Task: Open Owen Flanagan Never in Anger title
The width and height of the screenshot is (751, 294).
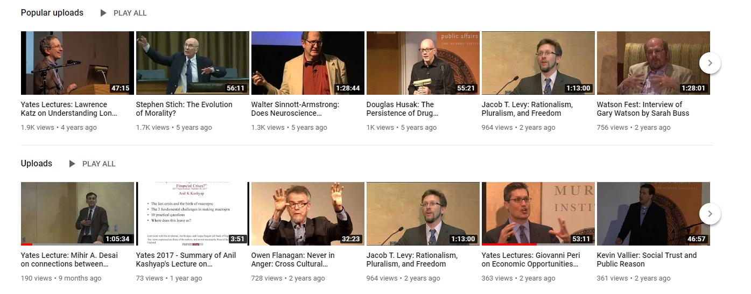Action: [293, 260]
